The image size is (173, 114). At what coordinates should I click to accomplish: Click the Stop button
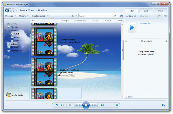click(x=70, y=105)
